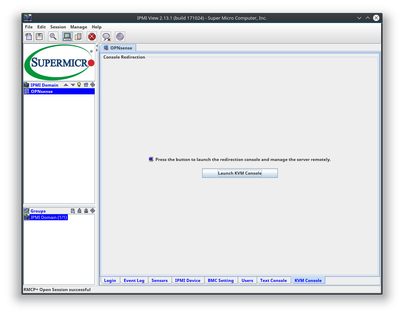Click the lightbulb icon in IPMI Domain header

point(79,85)
